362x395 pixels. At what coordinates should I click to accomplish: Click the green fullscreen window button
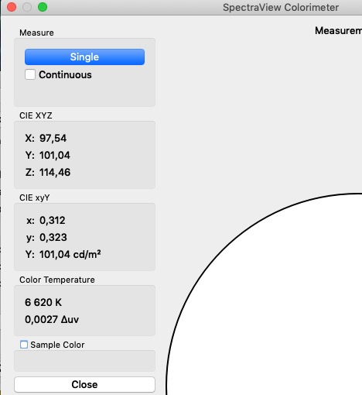(43, 7)
